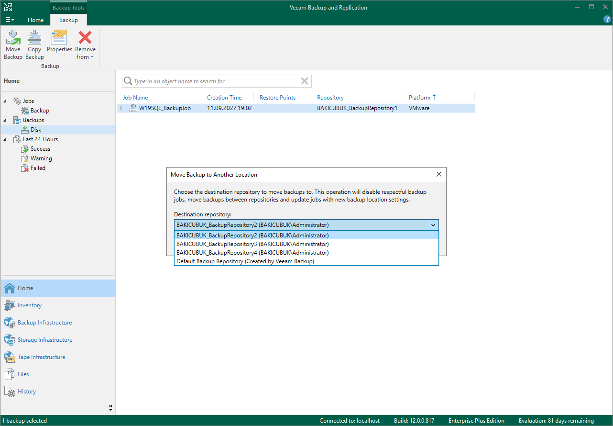The width and height of the screenshot is (613, 426).
Task: Open the Home navigation view
Action: tap(58, 288)
